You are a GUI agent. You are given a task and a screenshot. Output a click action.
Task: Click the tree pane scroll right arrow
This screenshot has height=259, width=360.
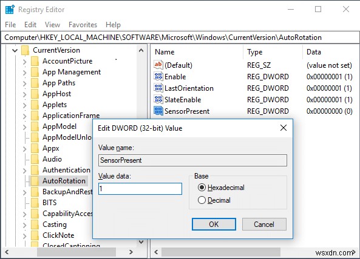tap(131, 252)
